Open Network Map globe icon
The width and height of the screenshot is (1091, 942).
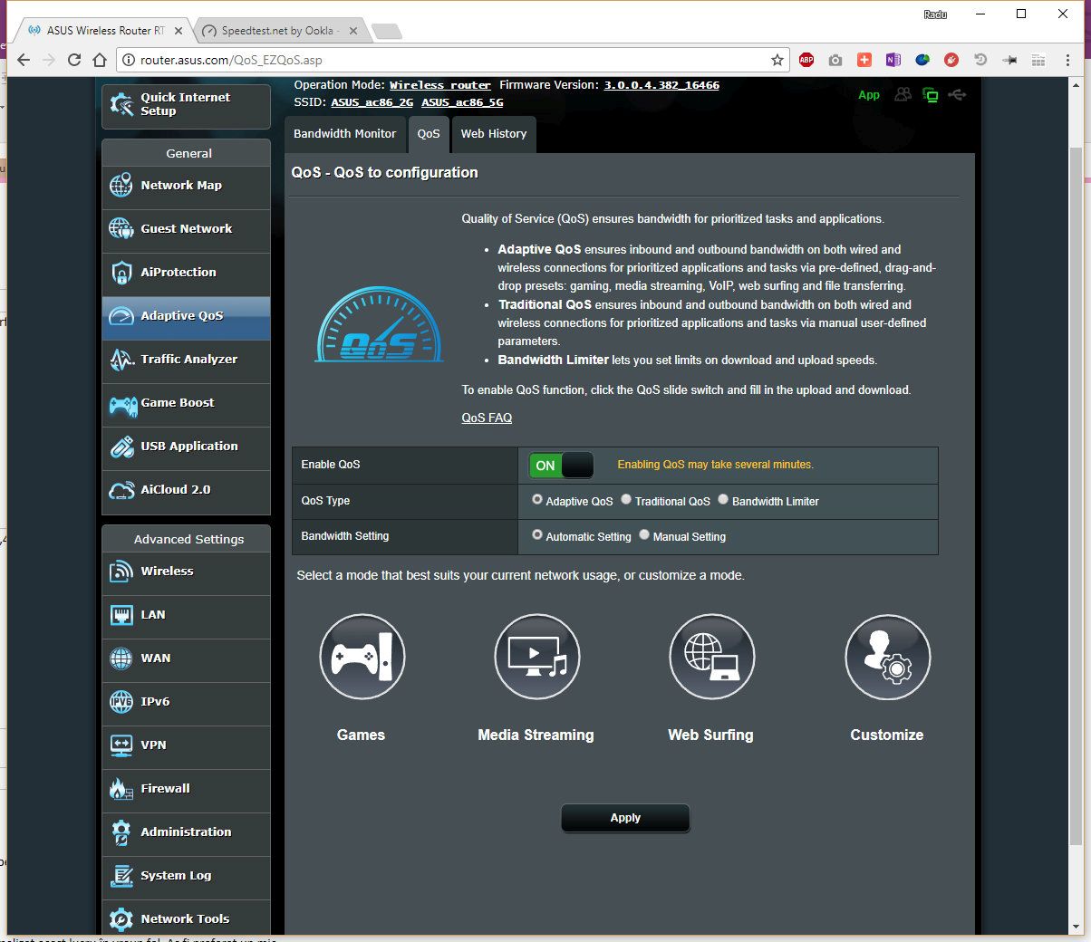(121, 186)
